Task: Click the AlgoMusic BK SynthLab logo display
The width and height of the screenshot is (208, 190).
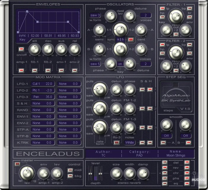Action: (x=176, y=97)
